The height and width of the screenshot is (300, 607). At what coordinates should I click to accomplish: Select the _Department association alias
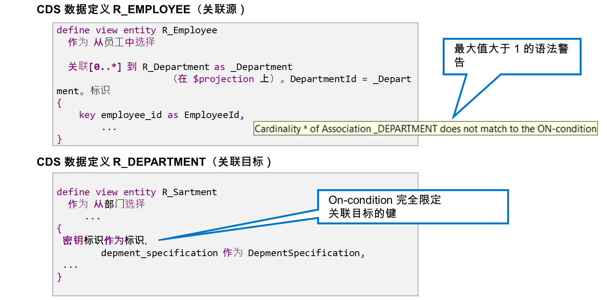click(262, 67)
